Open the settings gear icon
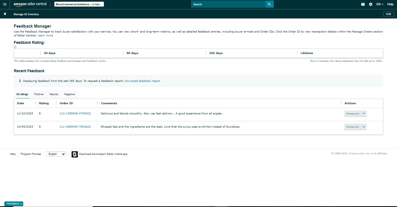 click(x=371, y=4)
